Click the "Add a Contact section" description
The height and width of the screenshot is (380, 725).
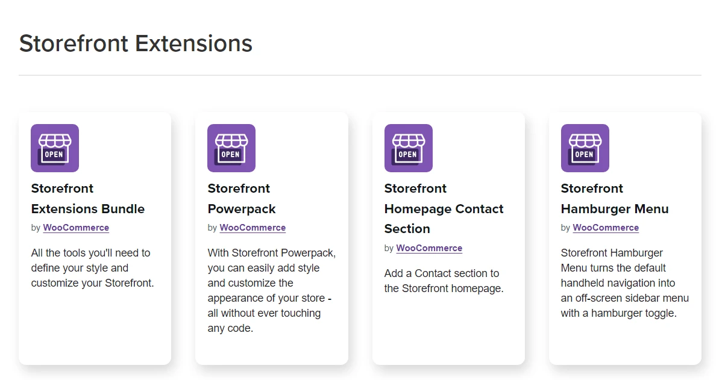click(444, 281)
